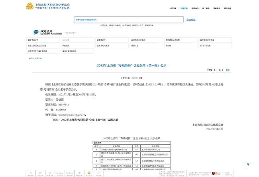Viewport: 259px width, 177px height.
Task: Open the HOME navigation item
Action: coord(173,8)
